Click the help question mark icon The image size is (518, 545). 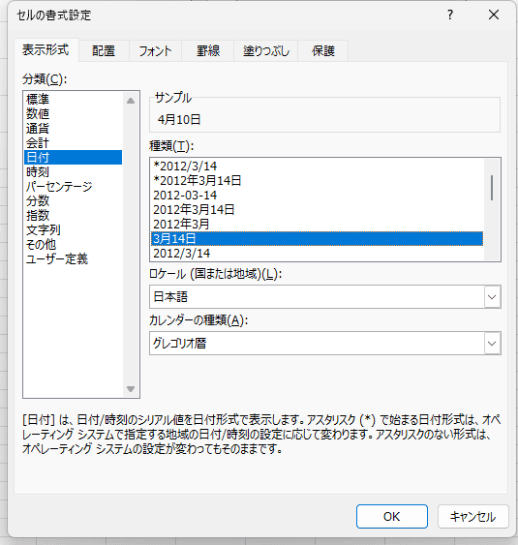pos(450,15)
